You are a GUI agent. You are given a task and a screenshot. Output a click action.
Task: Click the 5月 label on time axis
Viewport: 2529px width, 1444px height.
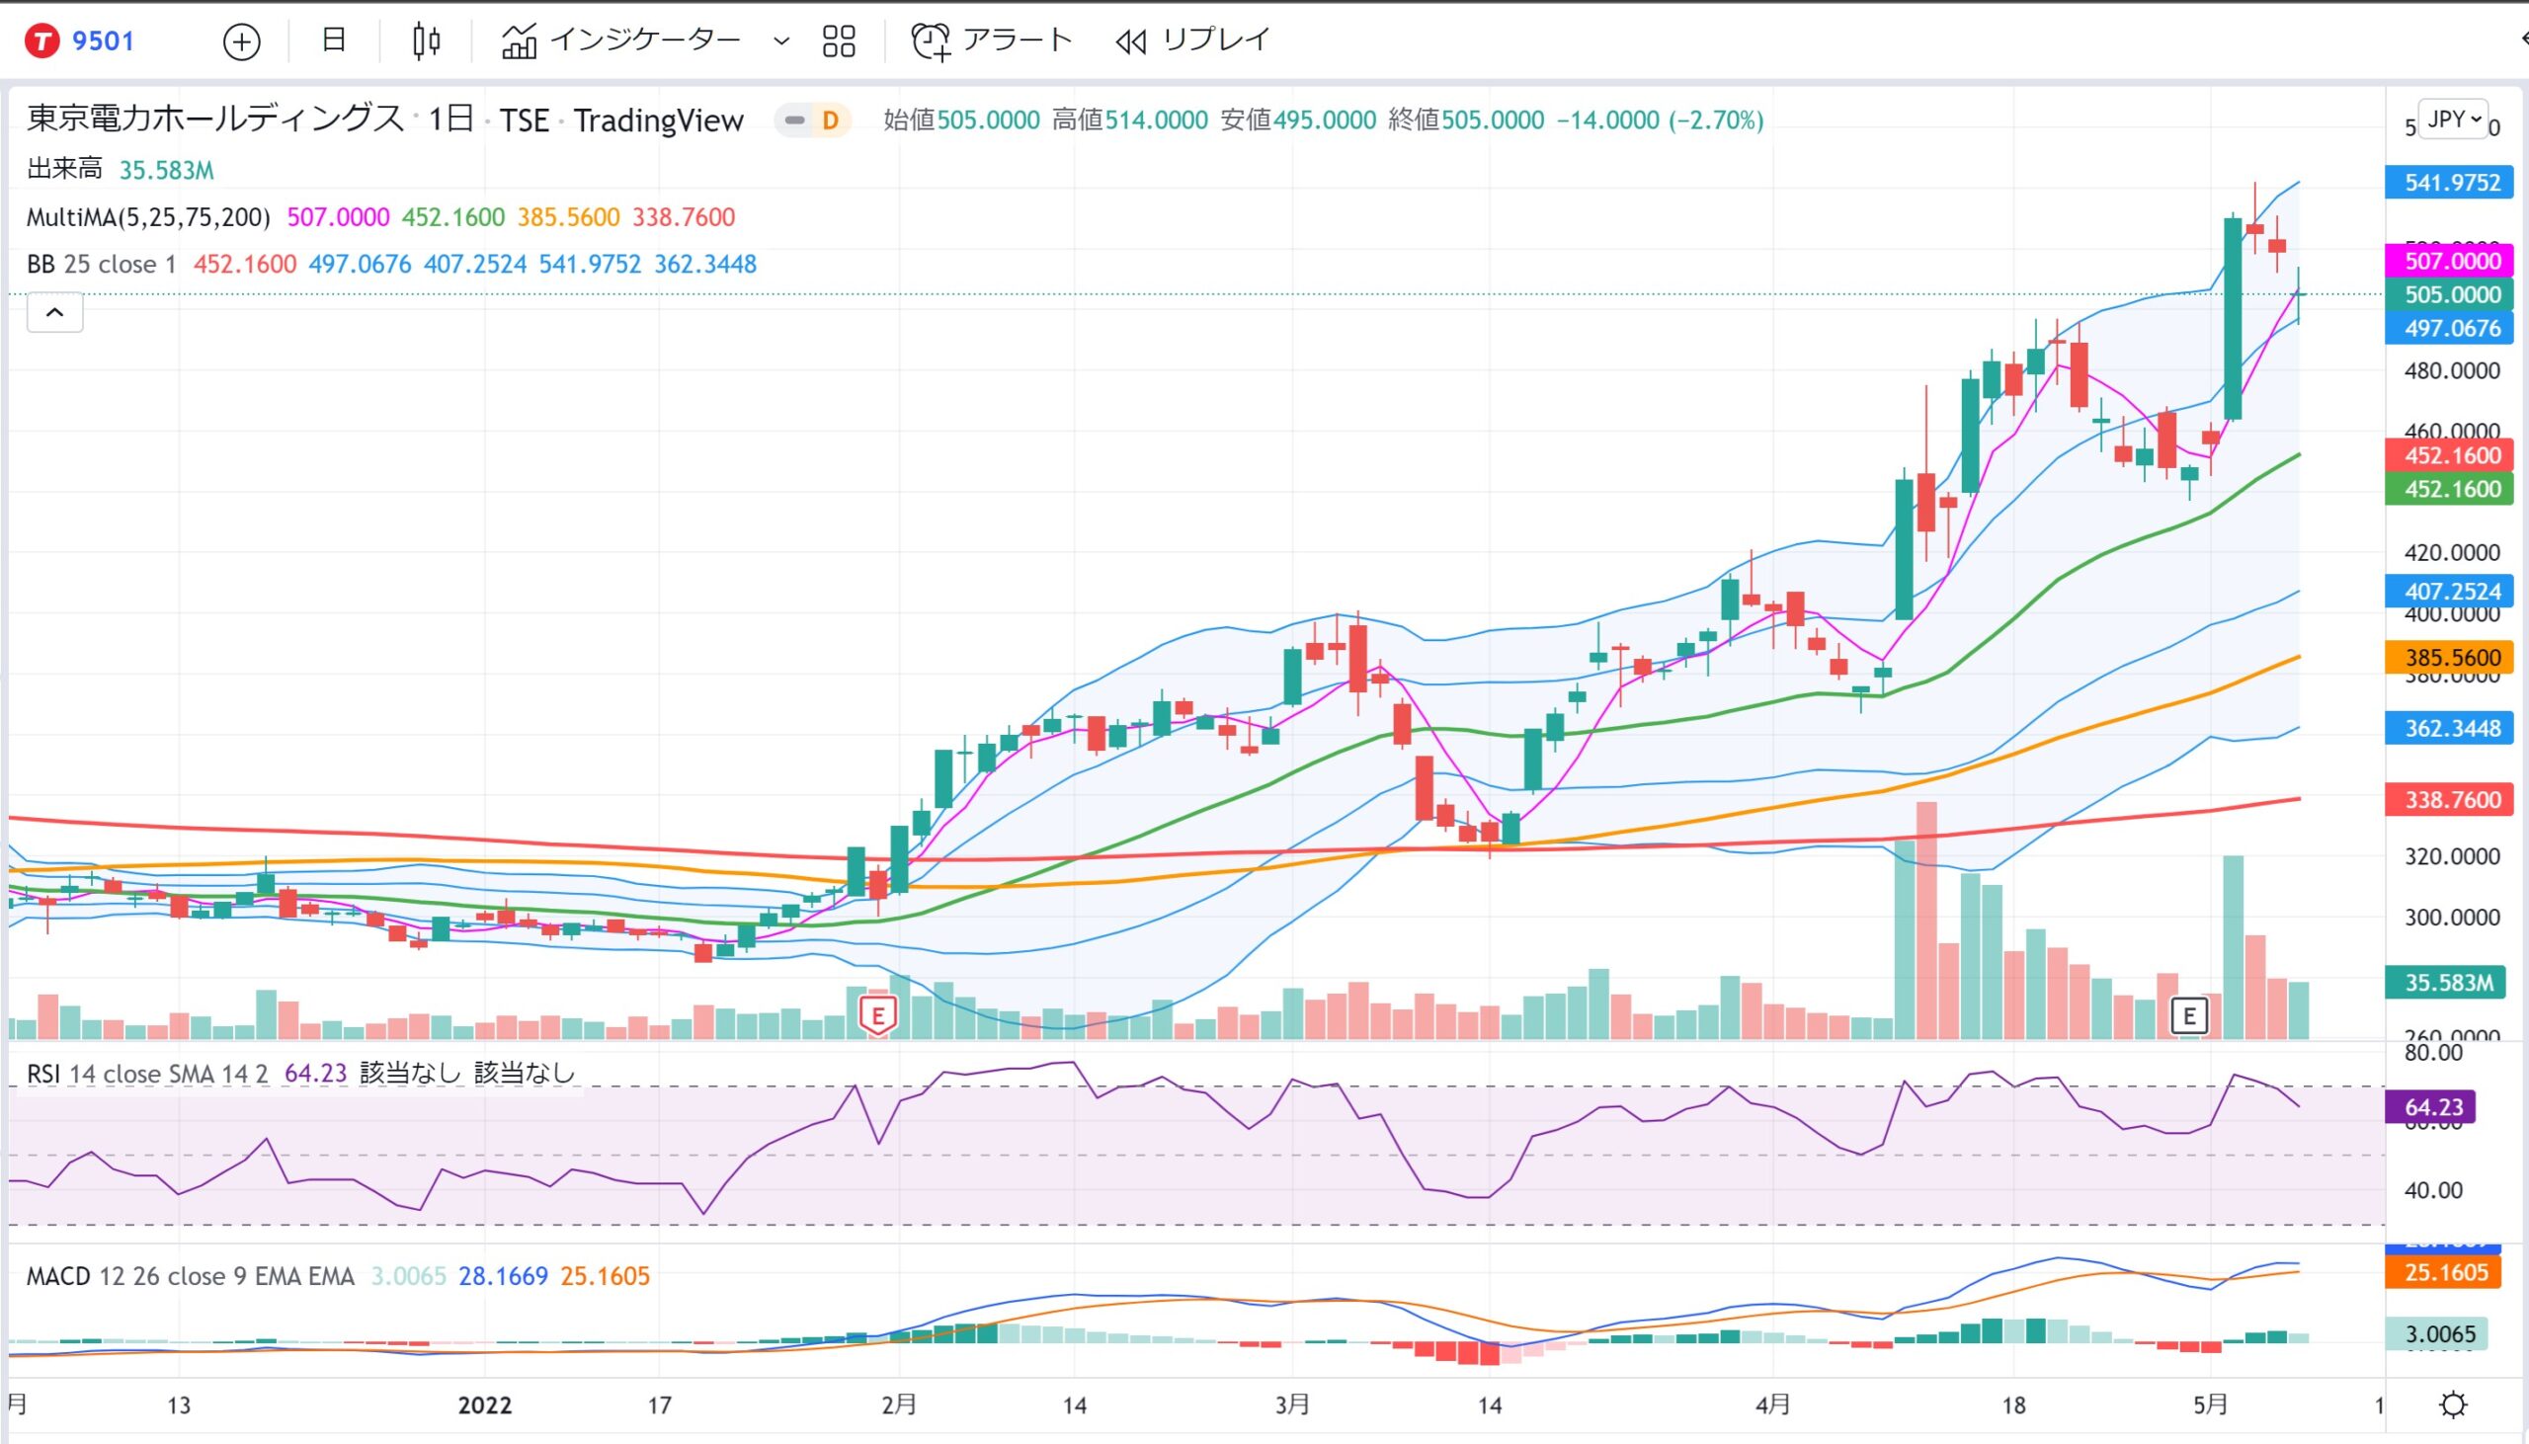tap(2211, 1405)
